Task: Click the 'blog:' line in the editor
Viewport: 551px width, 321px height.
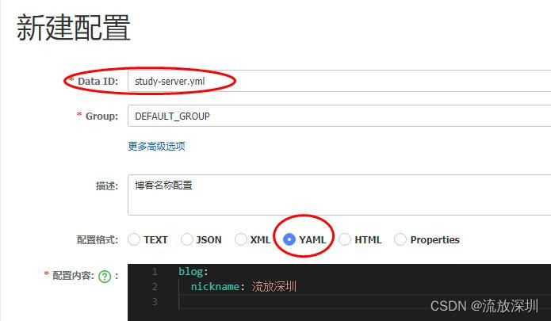Action: click(193, 272)
